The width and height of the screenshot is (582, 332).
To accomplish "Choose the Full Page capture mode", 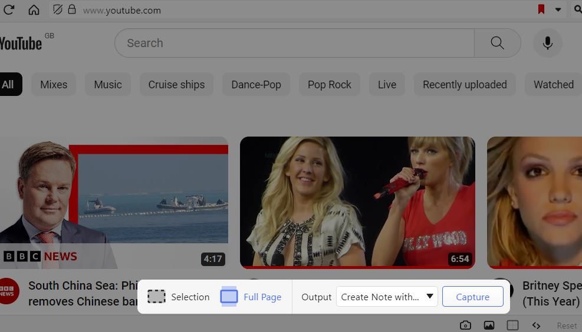I will click(x=251, y=297).
